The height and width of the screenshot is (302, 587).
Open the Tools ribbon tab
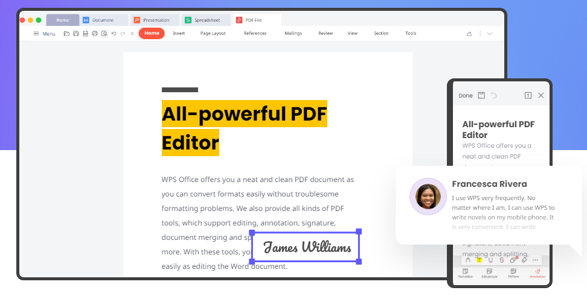pyautogui.click(x=411, y=33)
